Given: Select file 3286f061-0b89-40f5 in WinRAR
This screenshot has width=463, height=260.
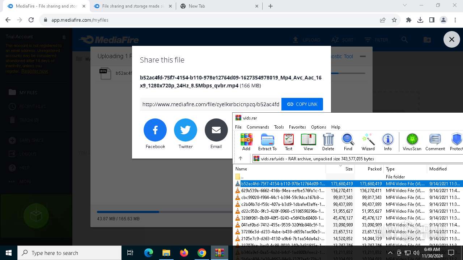Looking at the screenshot, I should coord(348,218).
